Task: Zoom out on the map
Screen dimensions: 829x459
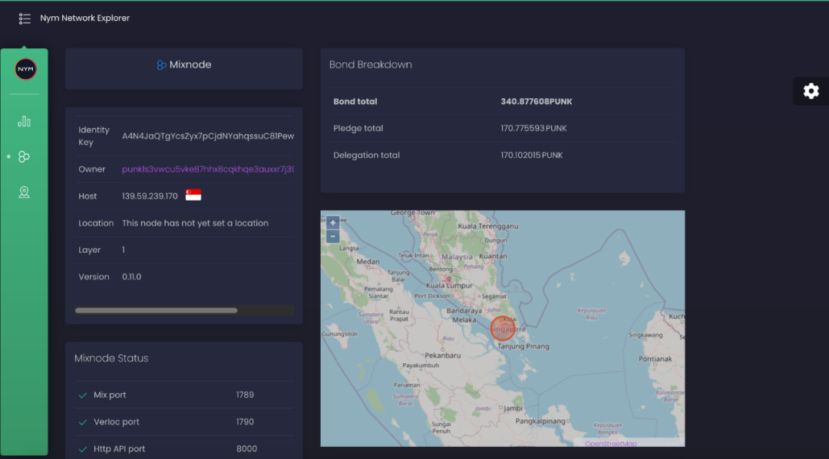Action: click(332, 236)
